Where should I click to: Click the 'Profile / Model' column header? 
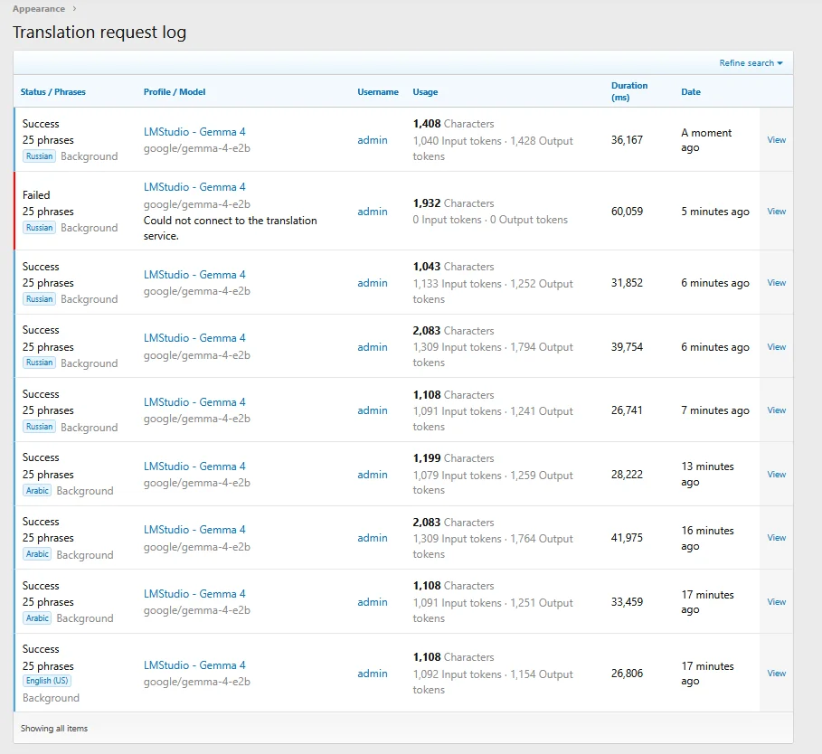175,91
